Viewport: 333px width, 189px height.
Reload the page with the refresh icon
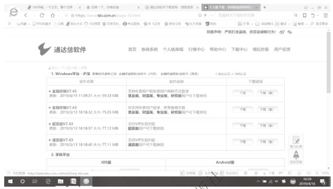point(42,15)
